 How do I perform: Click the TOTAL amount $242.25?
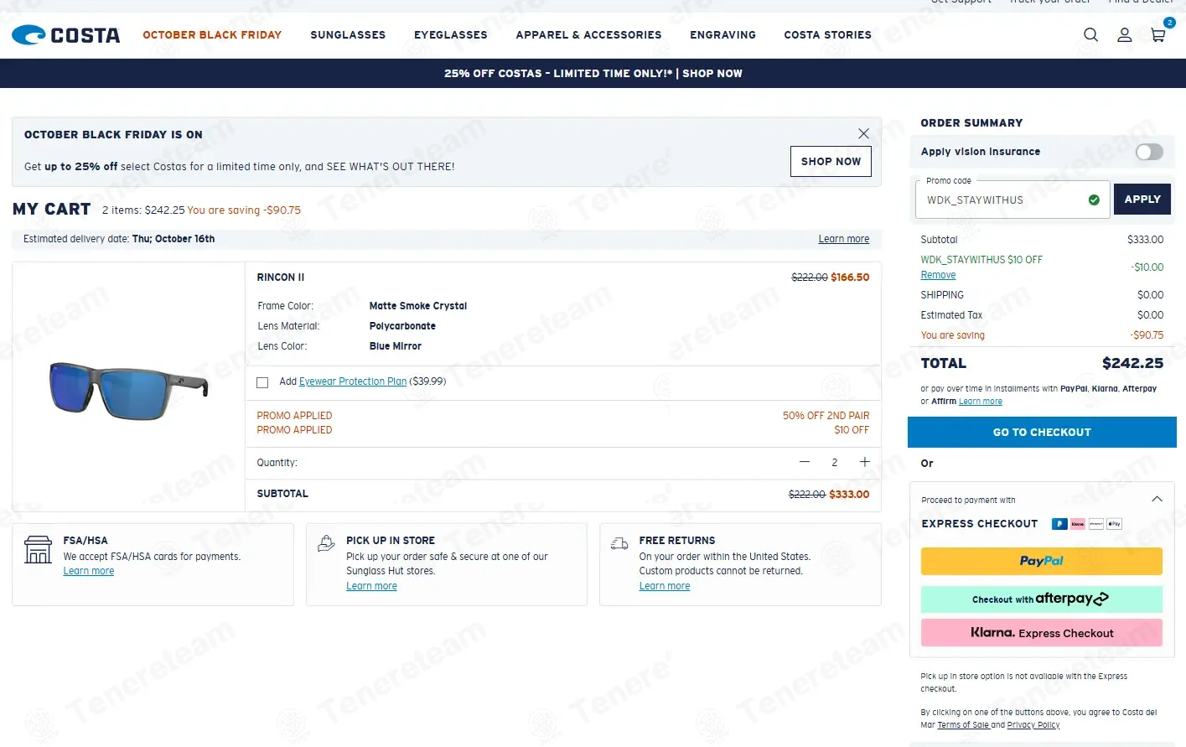pos(1132,363)
